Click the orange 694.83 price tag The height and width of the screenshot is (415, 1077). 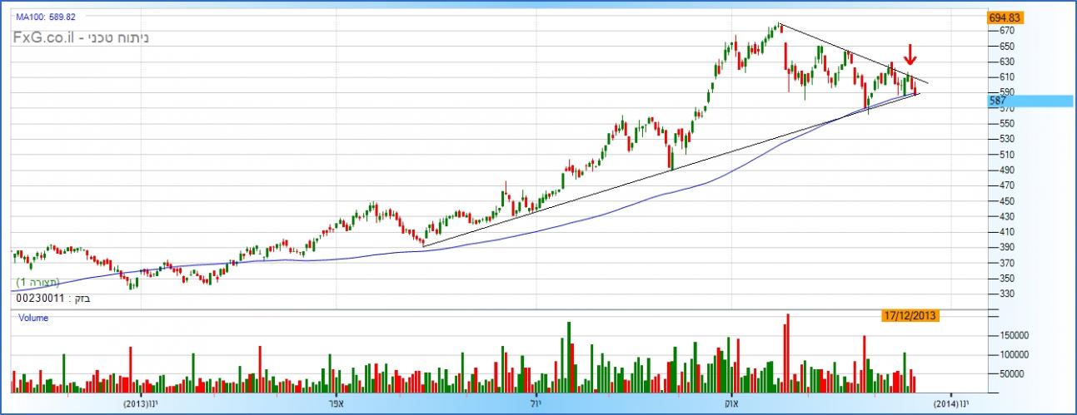click(1005, 17)
